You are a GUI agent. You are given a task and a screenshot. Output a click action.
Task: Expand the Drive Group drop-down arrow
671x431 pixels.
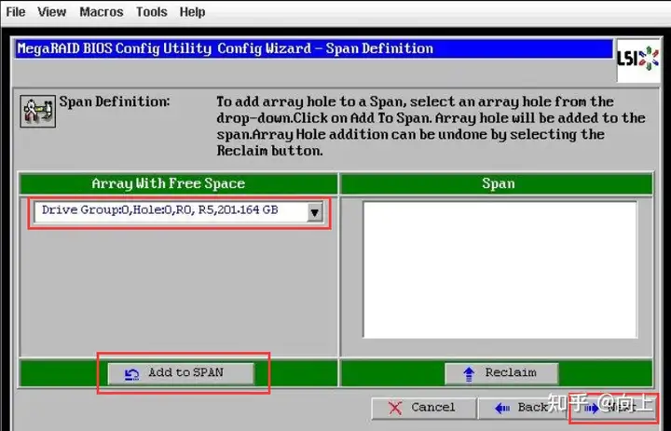pyautogui.click(x=315, y=212)
